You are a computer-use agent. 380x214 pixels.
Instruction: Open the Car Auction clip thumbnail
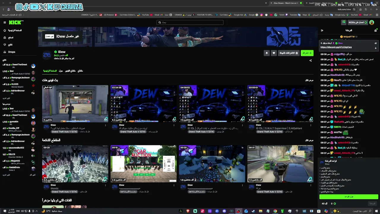144,164
